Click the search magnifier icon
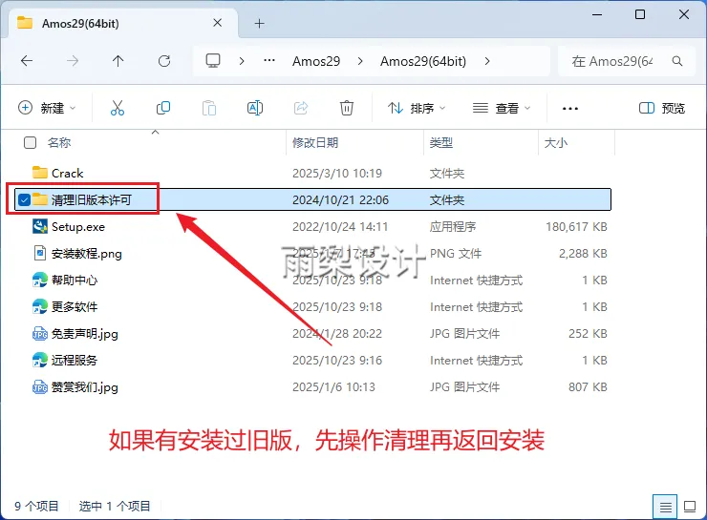707x520 pixels. point(677,61)
